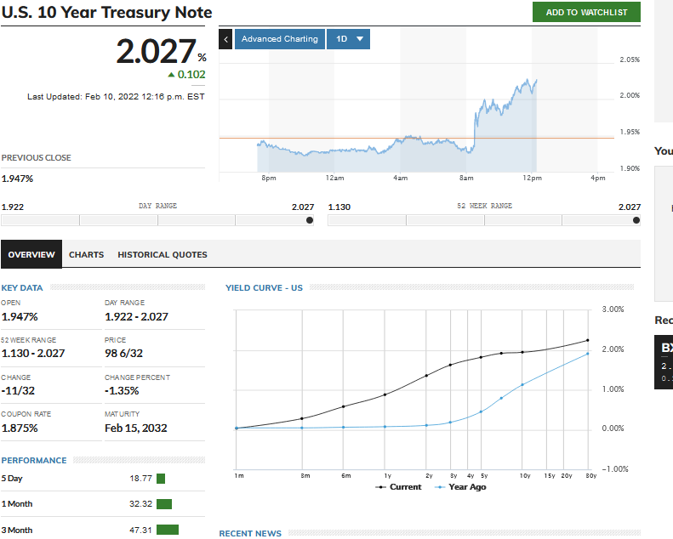Click the green up-arrow change indicator
Screen dimensions: 673x539
[171, 75]
